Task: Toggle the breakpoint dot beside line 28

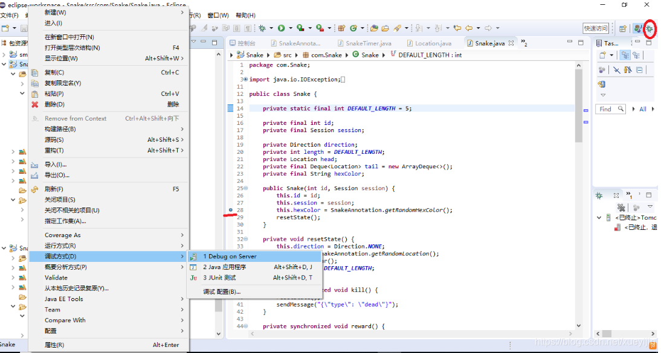Action: (x=230, y=211)
